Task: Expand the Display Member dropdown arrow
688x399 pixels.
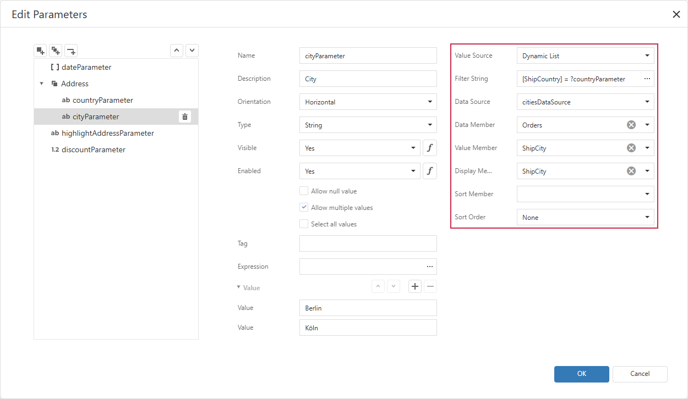Action: point(647,171)
